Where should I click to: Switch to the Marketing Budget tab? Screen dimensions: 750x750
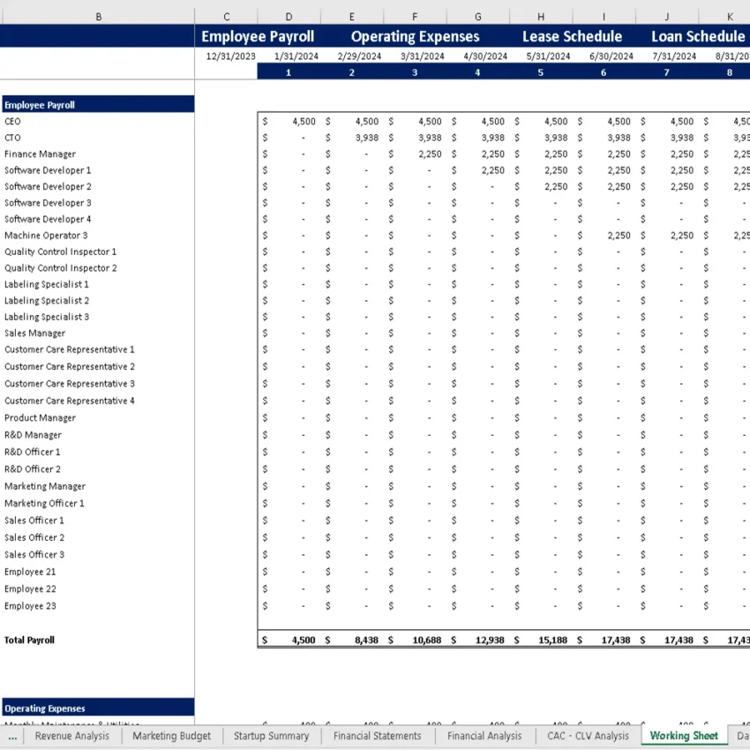[x=171, y=736]
